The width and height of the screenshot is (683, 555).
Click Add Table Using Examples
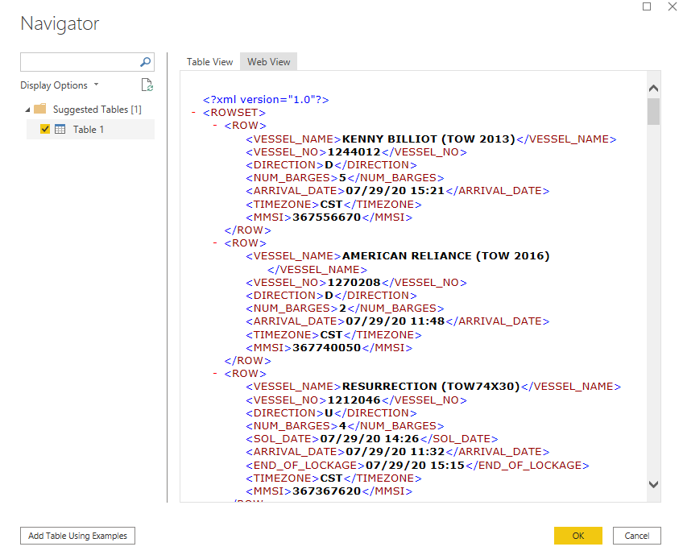(x=77, y=535)
